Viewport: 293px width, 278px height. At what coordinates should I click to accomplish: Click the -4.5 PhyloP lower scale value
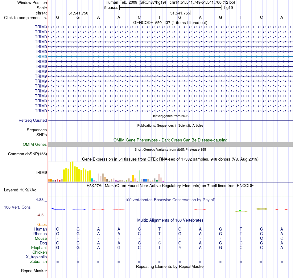coord(40,215)
